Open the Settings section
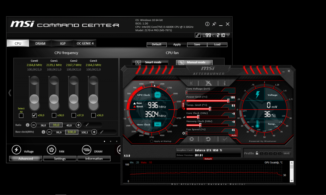This screenshot has height=195, width=326. tap(60, 159)
